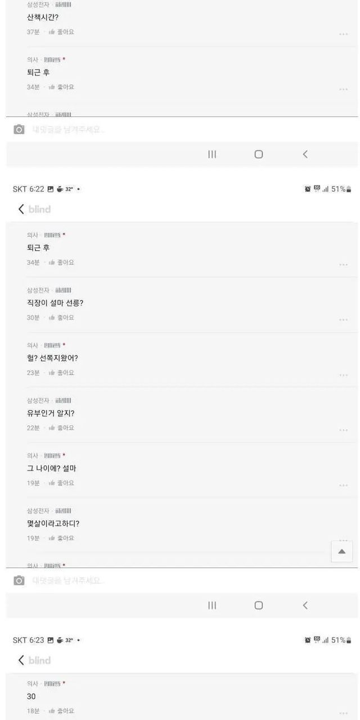Open more options for "그 나이에? 설마" comment

pyautogui.click(x=343, y=485)
